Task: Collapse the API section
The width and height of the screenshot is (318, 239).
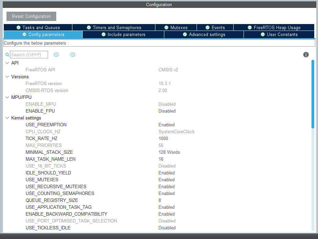Action: (x=7, y=63)
